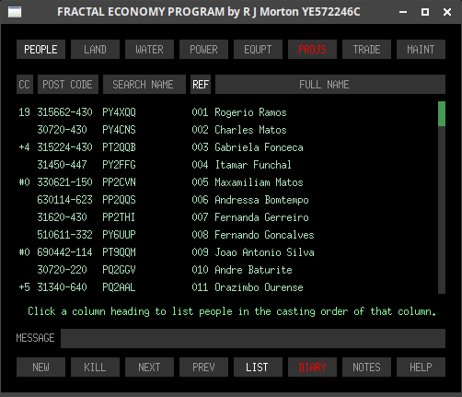Click search name PQ2AAL
Viewport: 462px width, 397px height.
(x=119, y=287)
